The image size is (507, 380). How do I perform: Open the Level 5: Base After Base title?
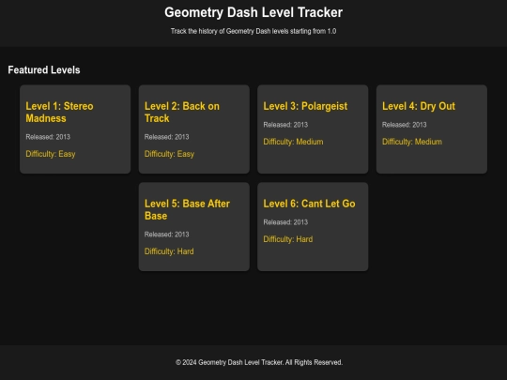(x=187, y=210)
